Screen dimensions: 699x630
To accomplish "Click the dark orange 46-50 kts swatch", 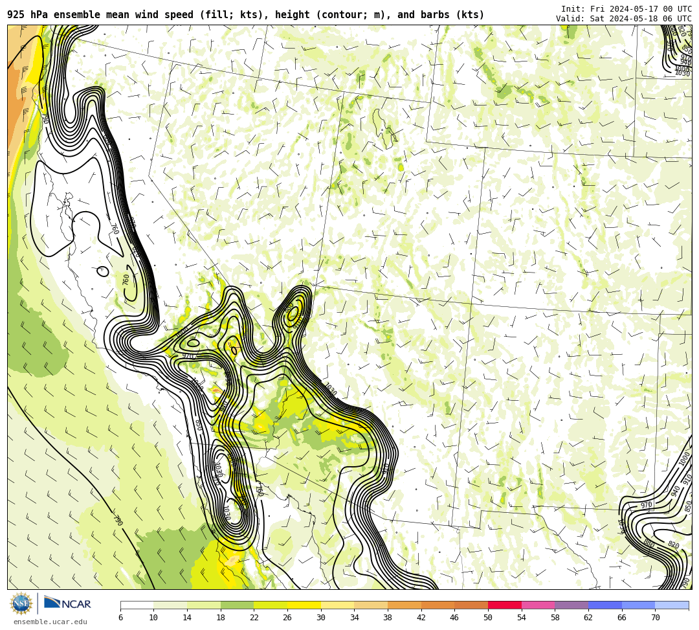I will [471, 605].
